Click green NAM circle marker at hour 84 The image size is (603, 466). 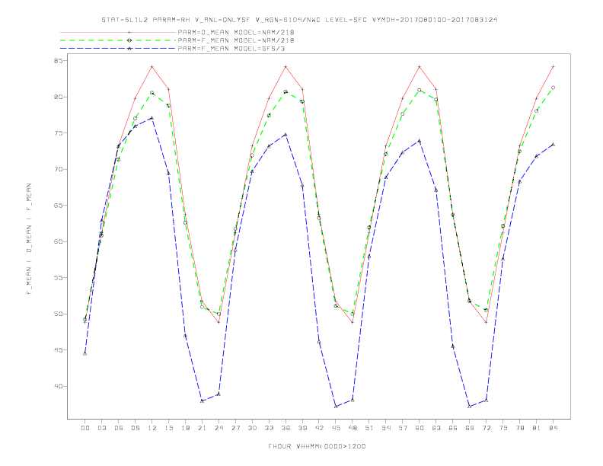(553, 88)
